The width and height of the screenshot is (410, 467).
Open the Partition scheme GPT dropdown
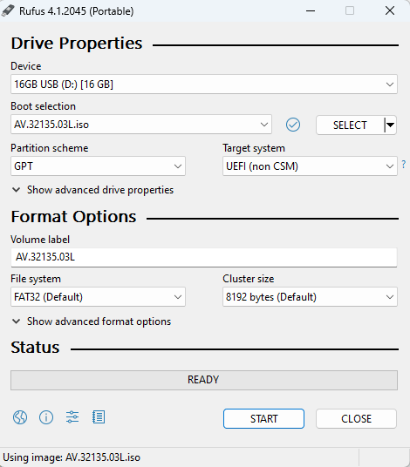coord(98,166)
